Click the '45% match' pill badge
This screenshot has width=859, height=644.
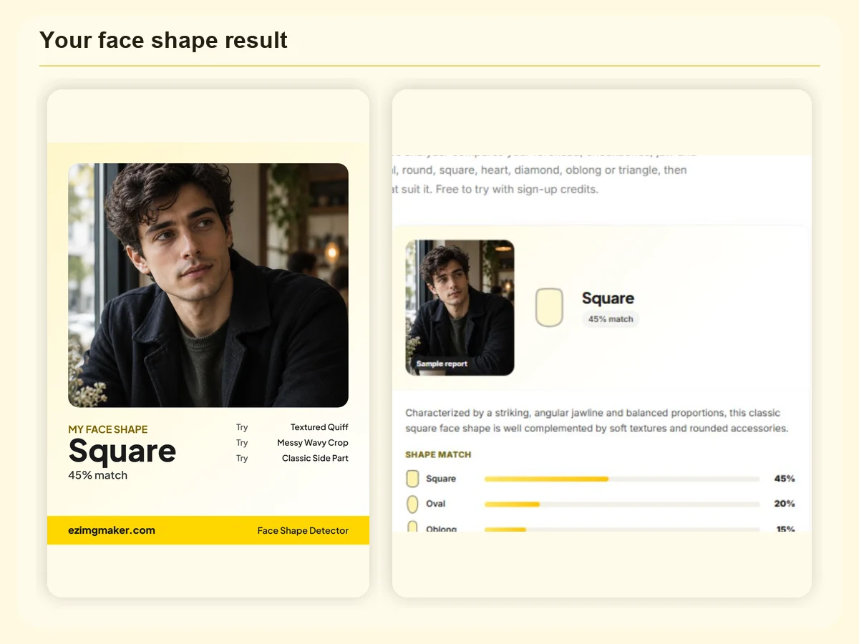point(611,319)
